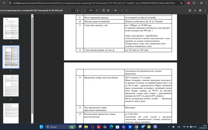Select page 4 thumbnail
This screenshot has height=130, width=208.
[x=11, y=113]
